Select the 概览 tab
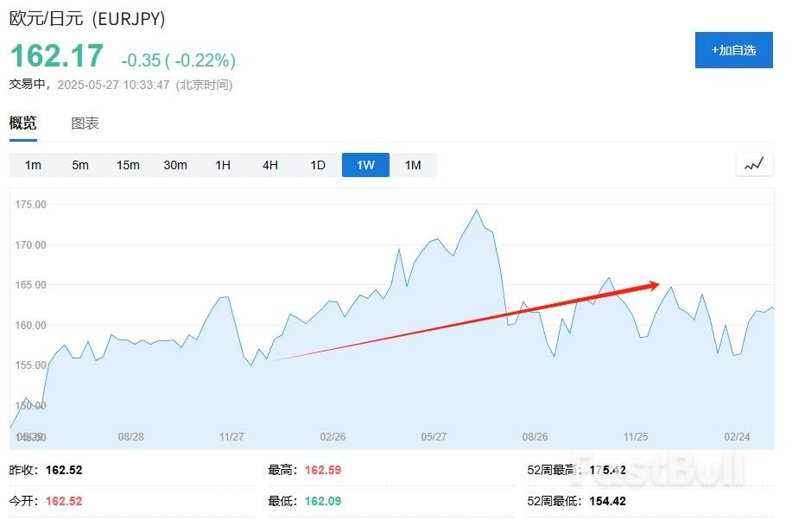792x526 pixels. (x=22, y=123)
